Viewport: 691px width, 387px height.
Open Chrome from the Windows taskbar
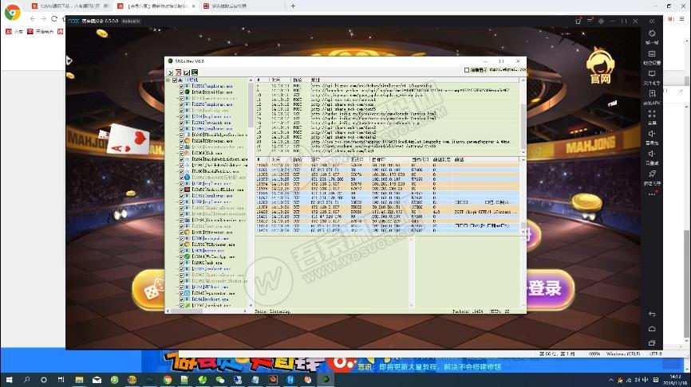click(x=167, y=380)
